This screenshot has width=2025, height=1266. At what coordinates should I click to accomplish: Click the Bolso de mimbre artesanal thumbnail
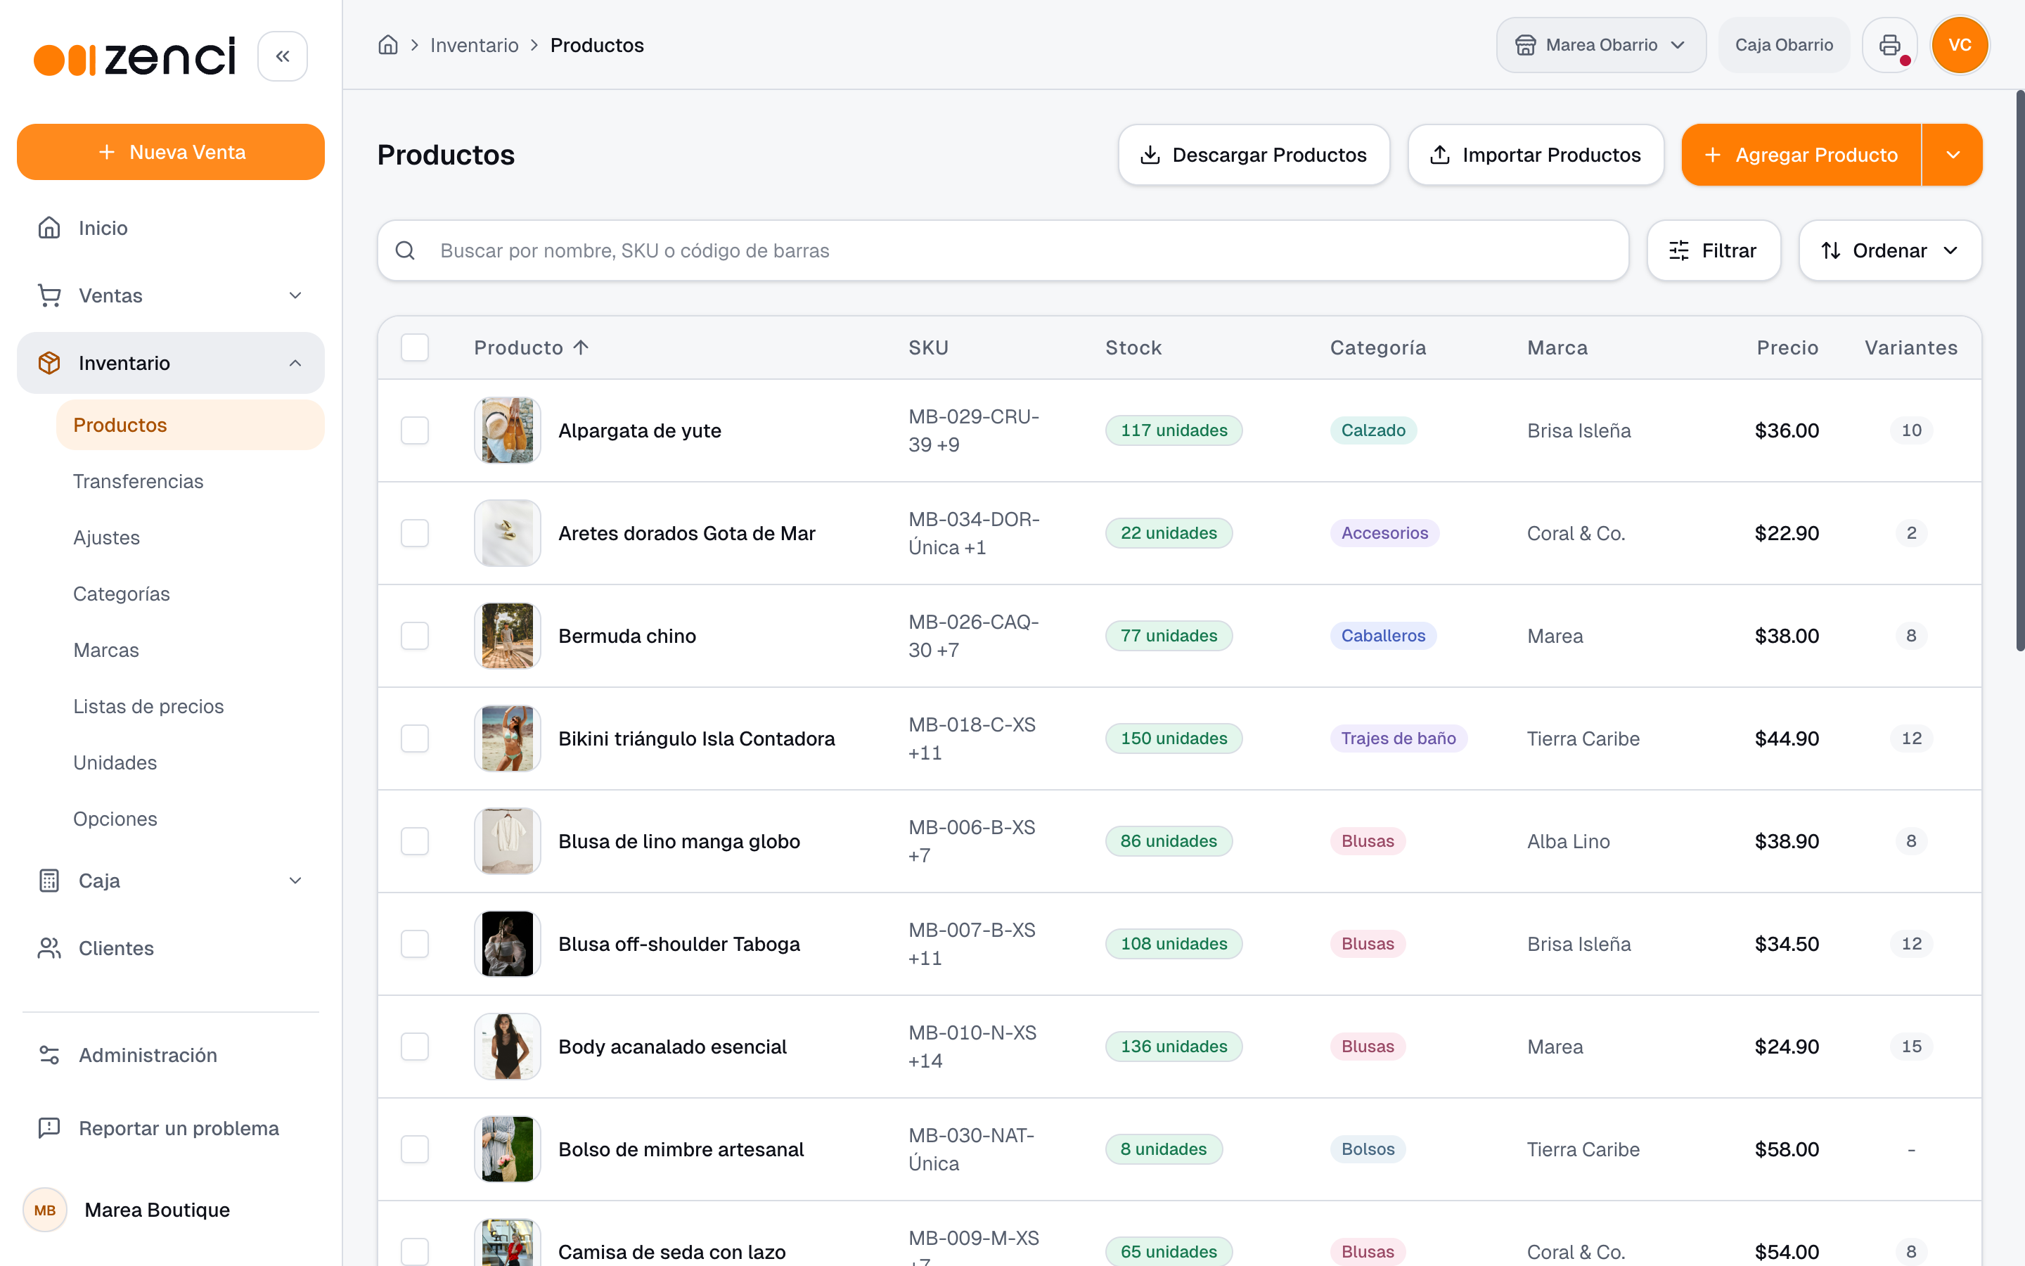click(x=507, y=1149)
